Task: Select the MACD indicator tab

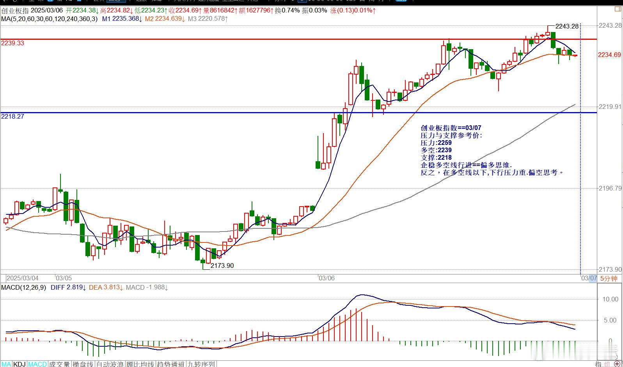Action: click(37, 364)
